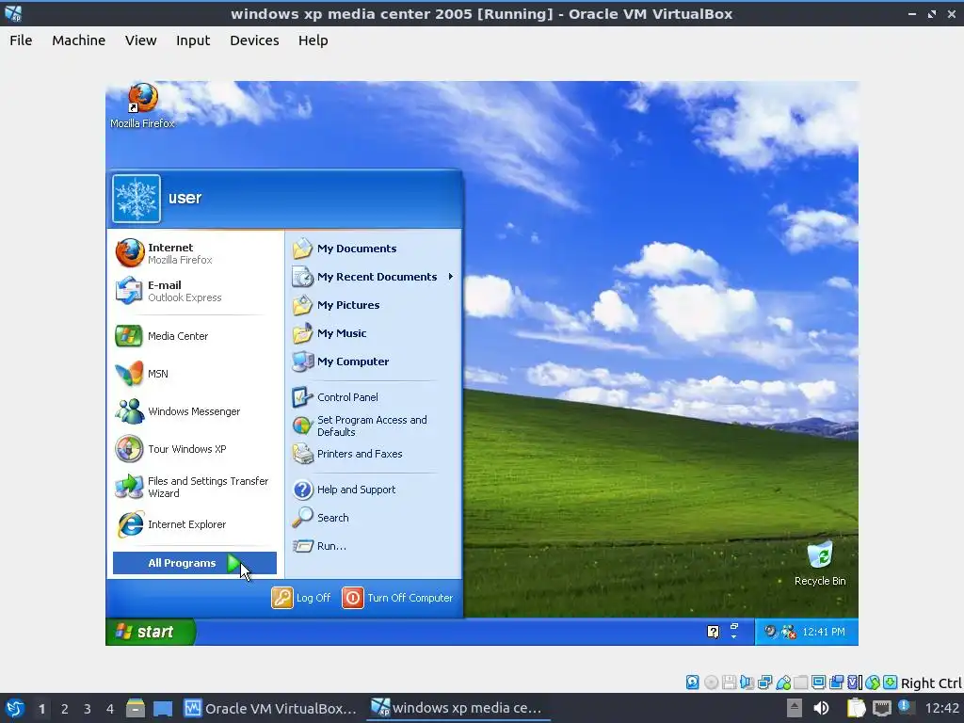Open VirtualBox Input menu

[x=193, y=40]
